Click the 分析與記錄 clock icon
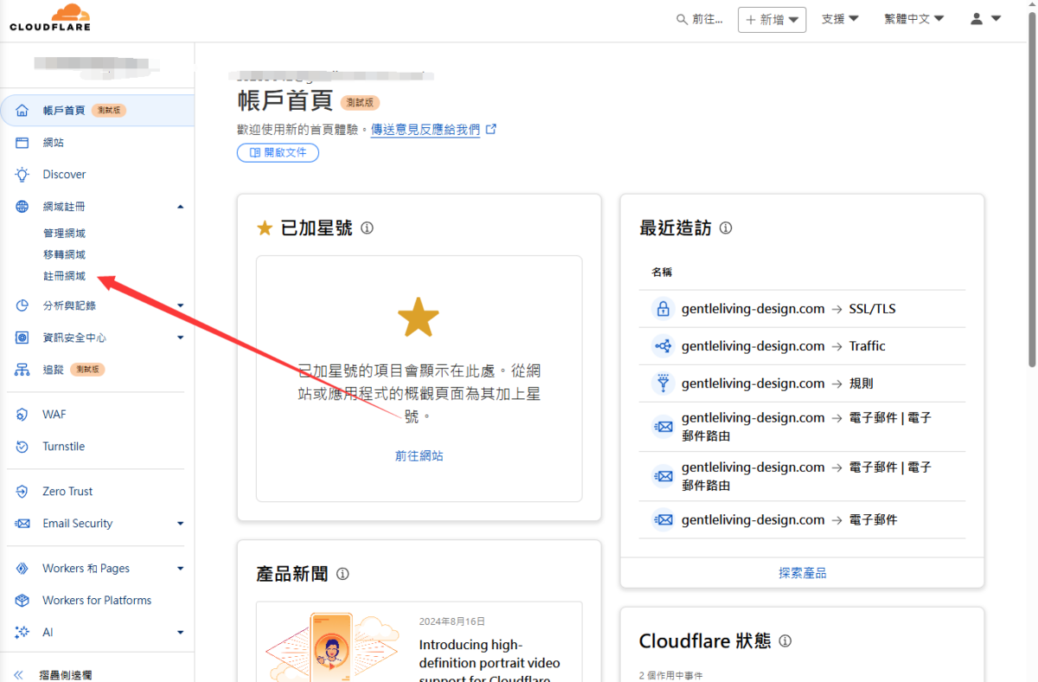1038x682 pixels. point(22,306)
